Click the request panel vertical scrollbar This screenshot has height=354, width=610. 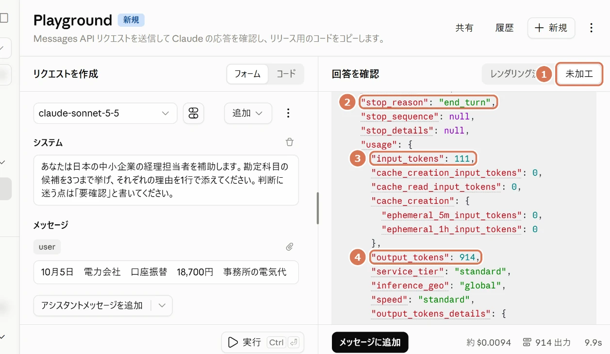pyautogui.click(x=317, y=208)
